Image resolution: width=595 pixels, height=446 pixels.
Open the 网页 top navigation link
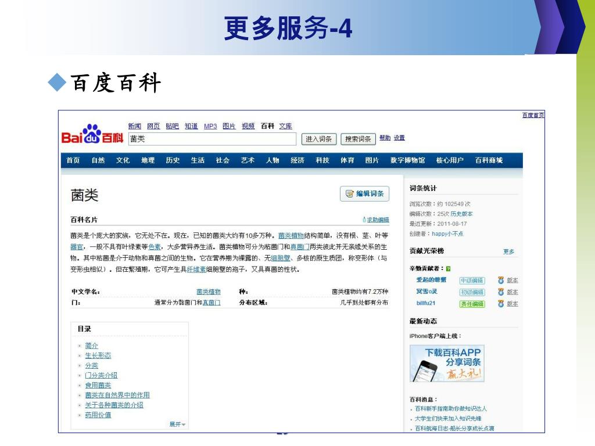coord(153,126)
